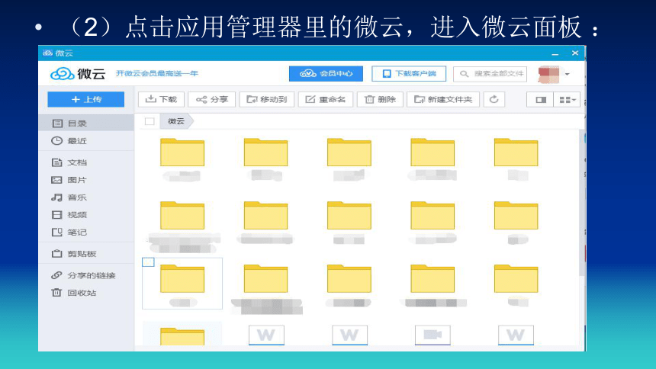Viewport: 656px width, 369px height.
Task: Select 图片 in the sidebar
Action: pos(86,180)
